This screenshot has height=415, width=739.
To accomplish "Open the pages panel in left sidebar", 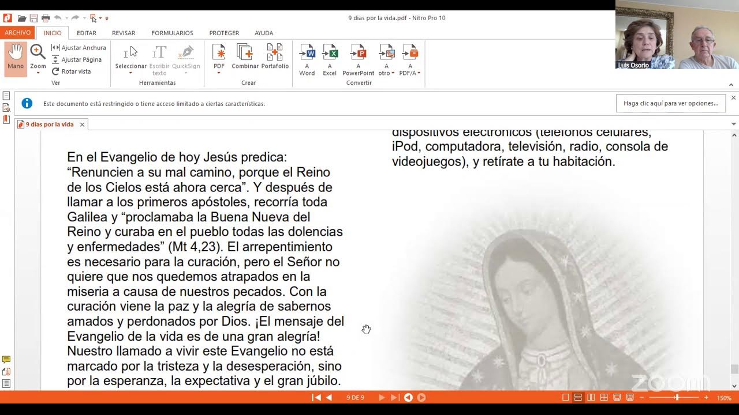I will pos(6,96).
